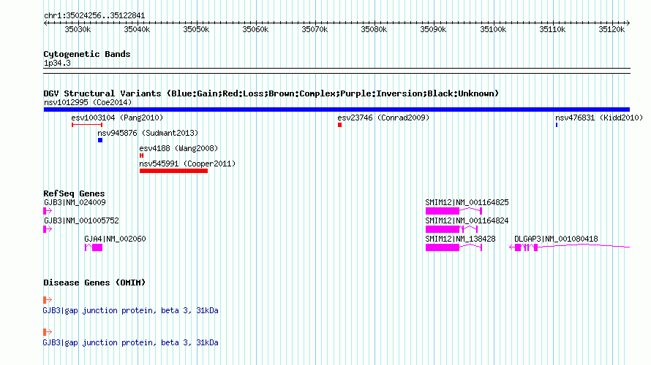651x365 pixels.
Task: Open nsv945876 (Sudmant2013) label
Action: 148,133
